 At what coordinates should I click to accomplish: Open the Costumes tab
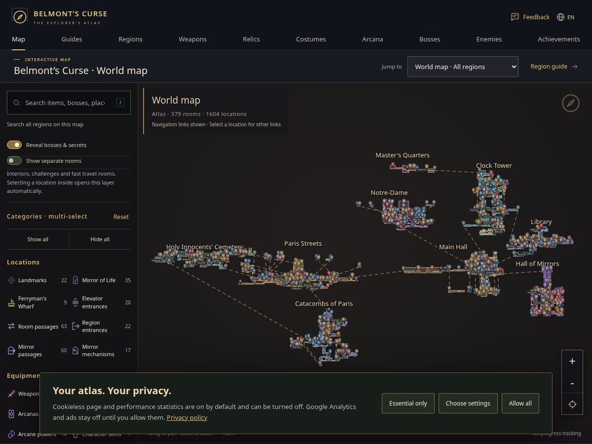[311, 39]
